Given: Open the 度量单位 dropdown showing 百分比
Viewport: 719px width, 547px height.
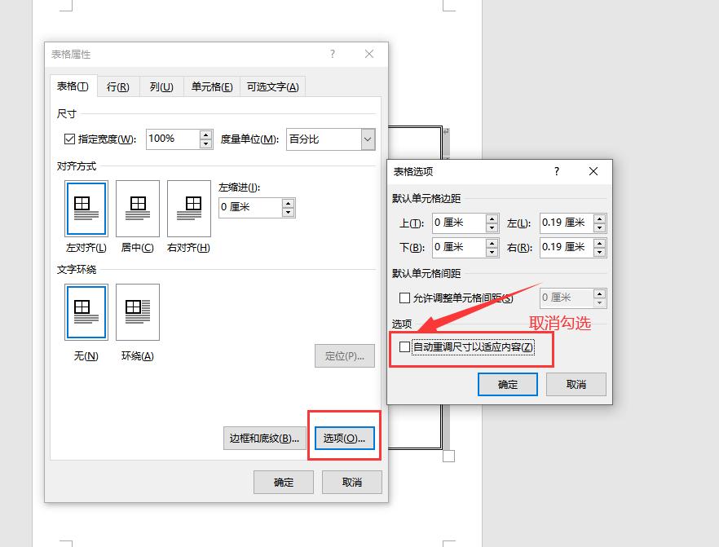Looking at the screenshot, I should click(369, 139).
